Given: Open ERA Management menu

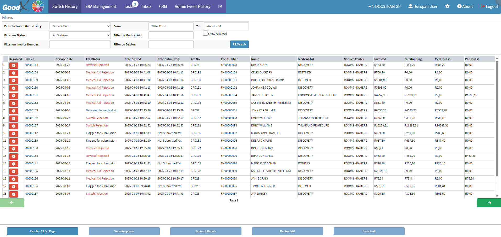Looking at the screenshot, I should (101, 6).
